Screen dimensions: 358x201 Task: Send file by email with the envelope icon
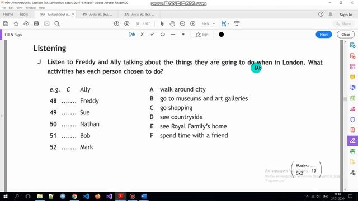47,23
